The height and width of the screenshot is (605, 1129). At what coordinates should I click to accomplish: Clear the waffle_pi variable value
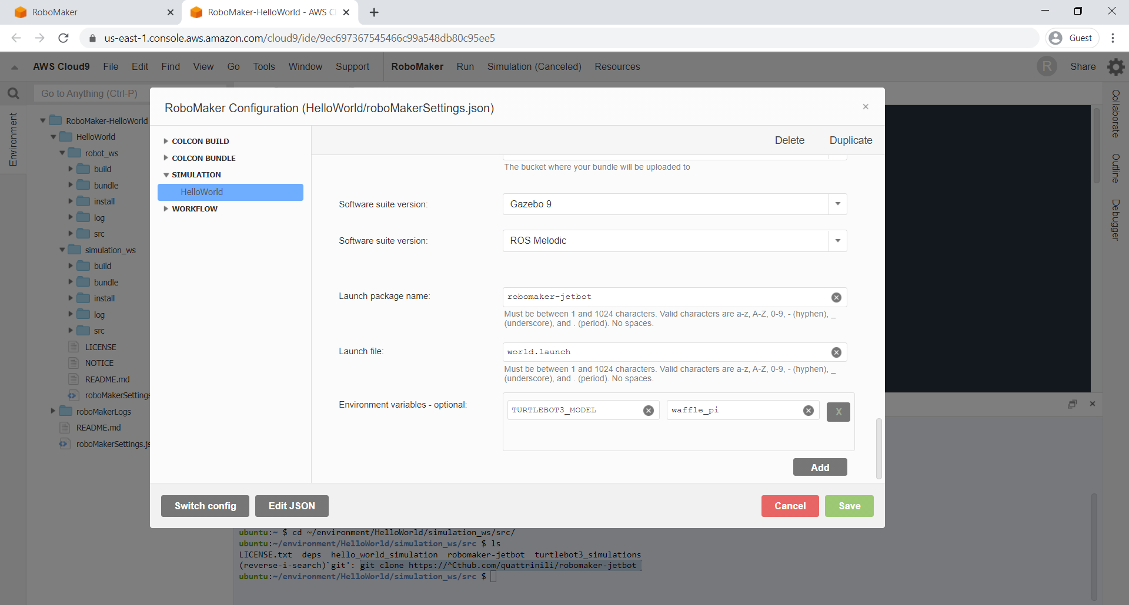click(809, 411)
